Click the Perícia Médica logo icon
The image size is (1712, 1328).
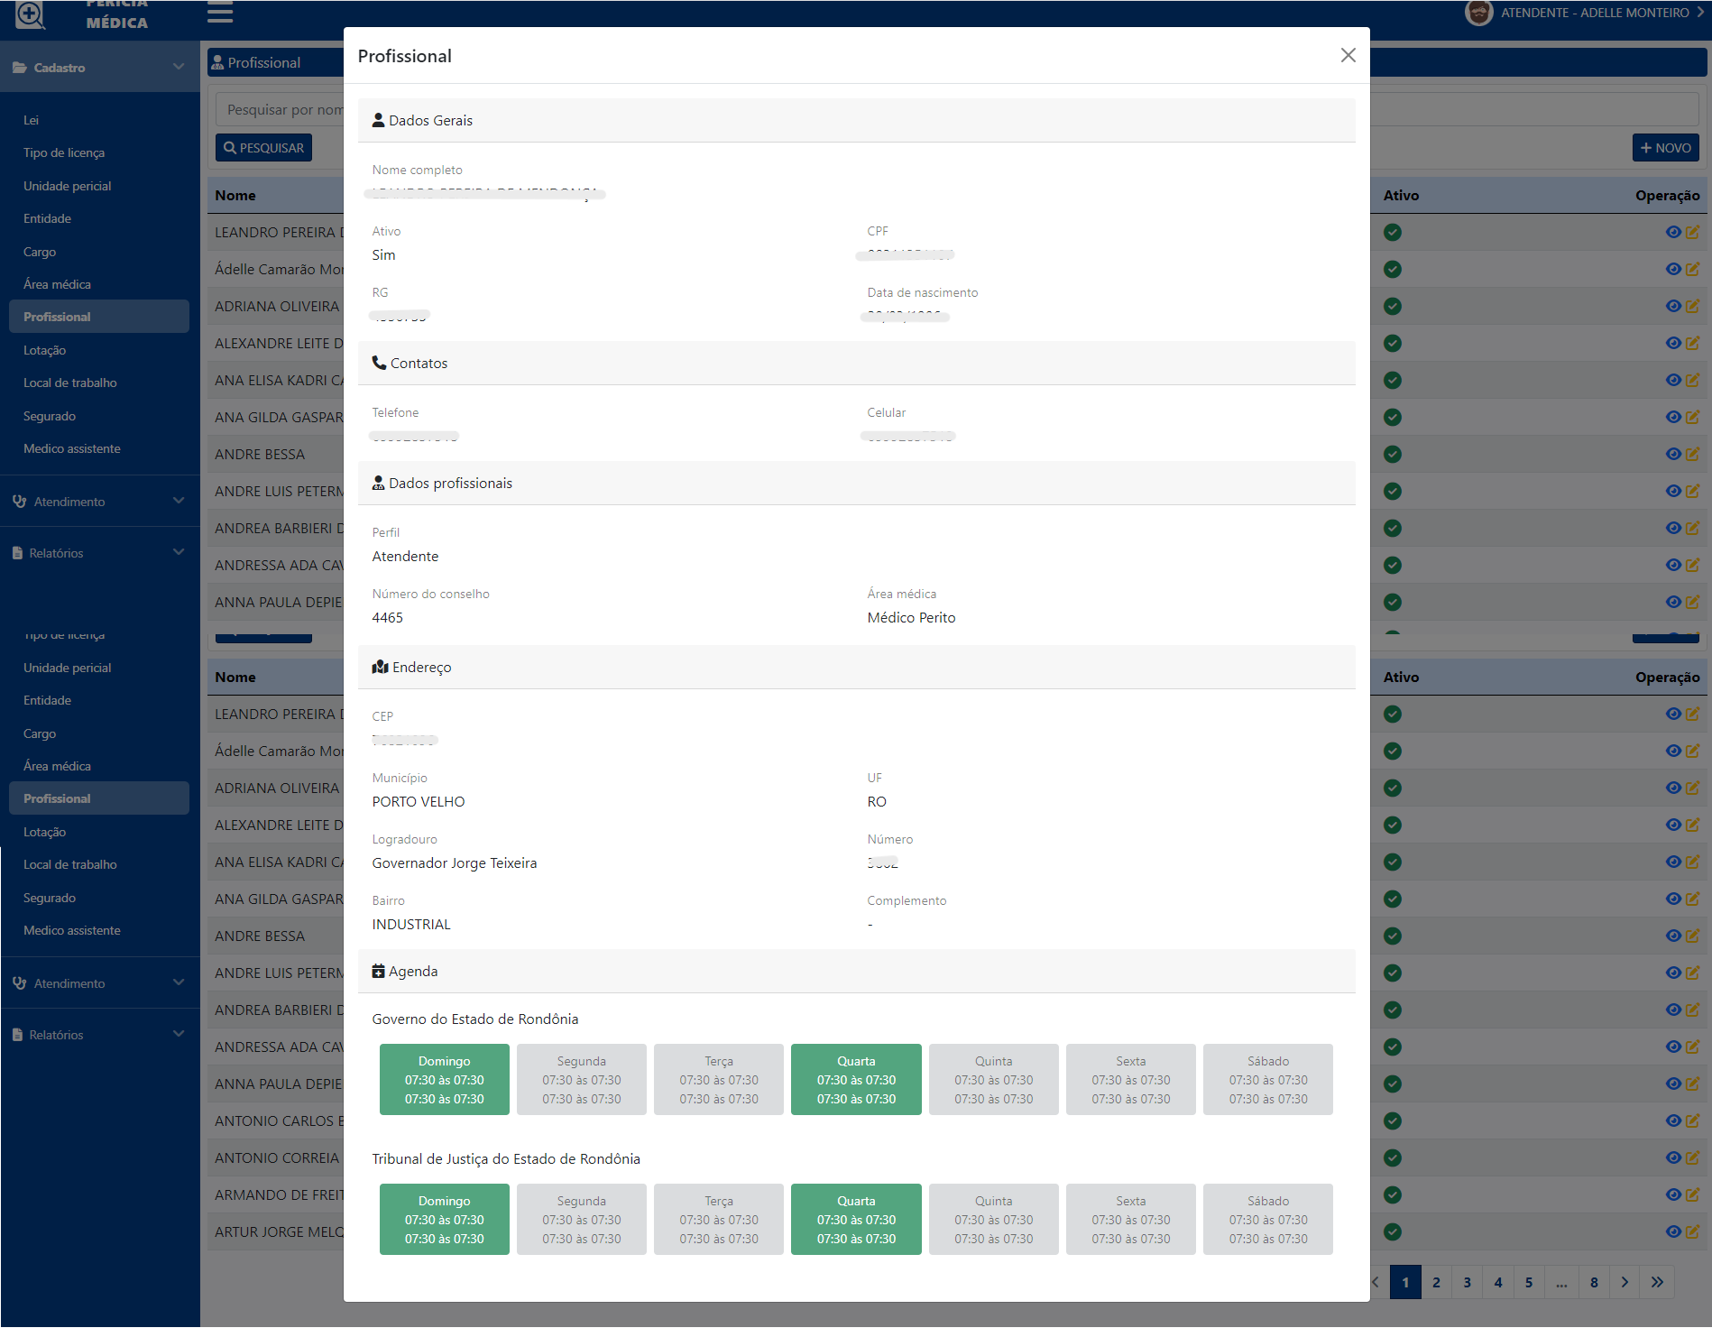pos(30,14)
